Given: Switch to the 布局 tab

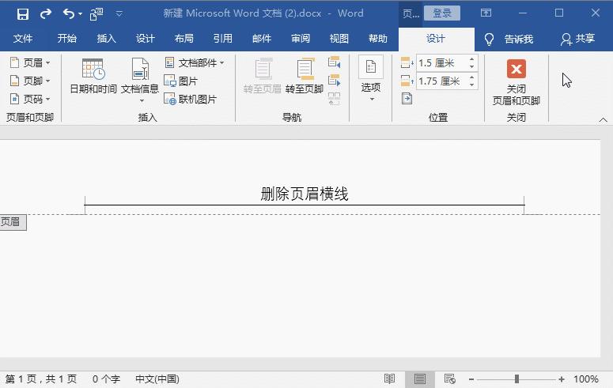Looking at the screenshot, I should pyautogui.click(x=184, y=38).
